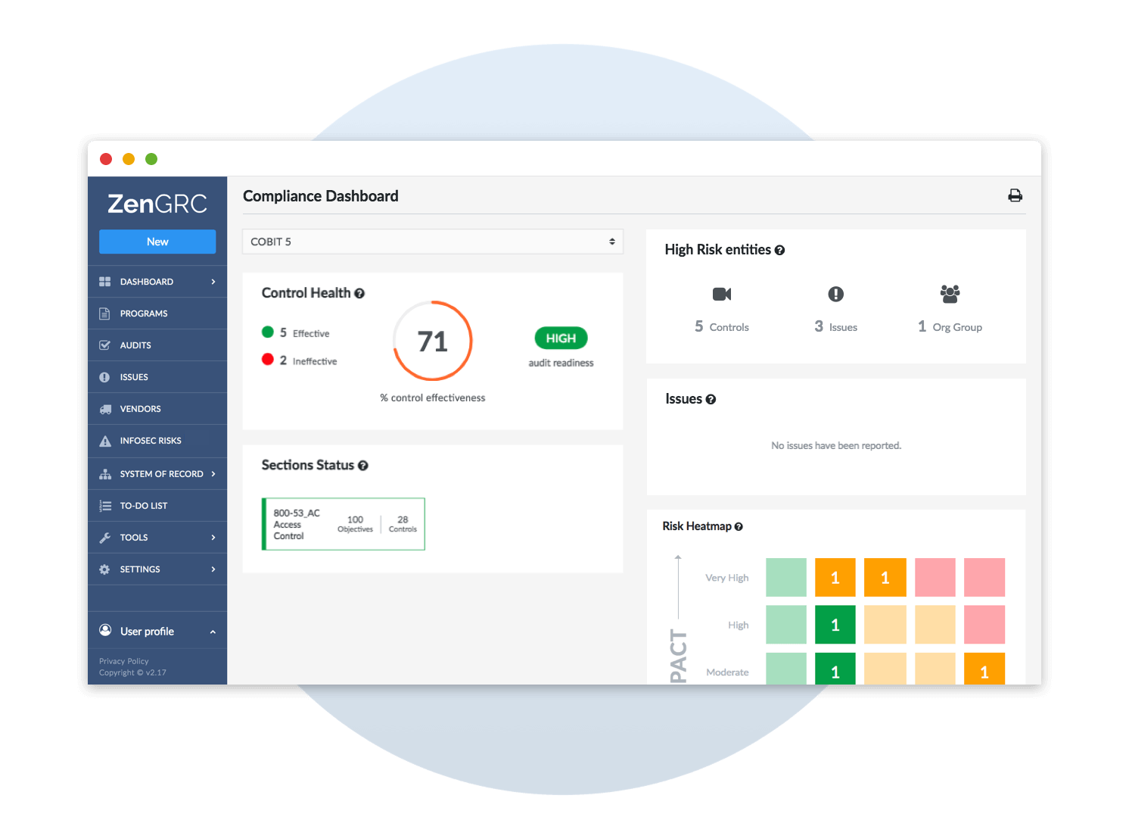The image size is (1129, 839).
Task: Click the print icon on Compliance Dashboard
Action: 1015,196
